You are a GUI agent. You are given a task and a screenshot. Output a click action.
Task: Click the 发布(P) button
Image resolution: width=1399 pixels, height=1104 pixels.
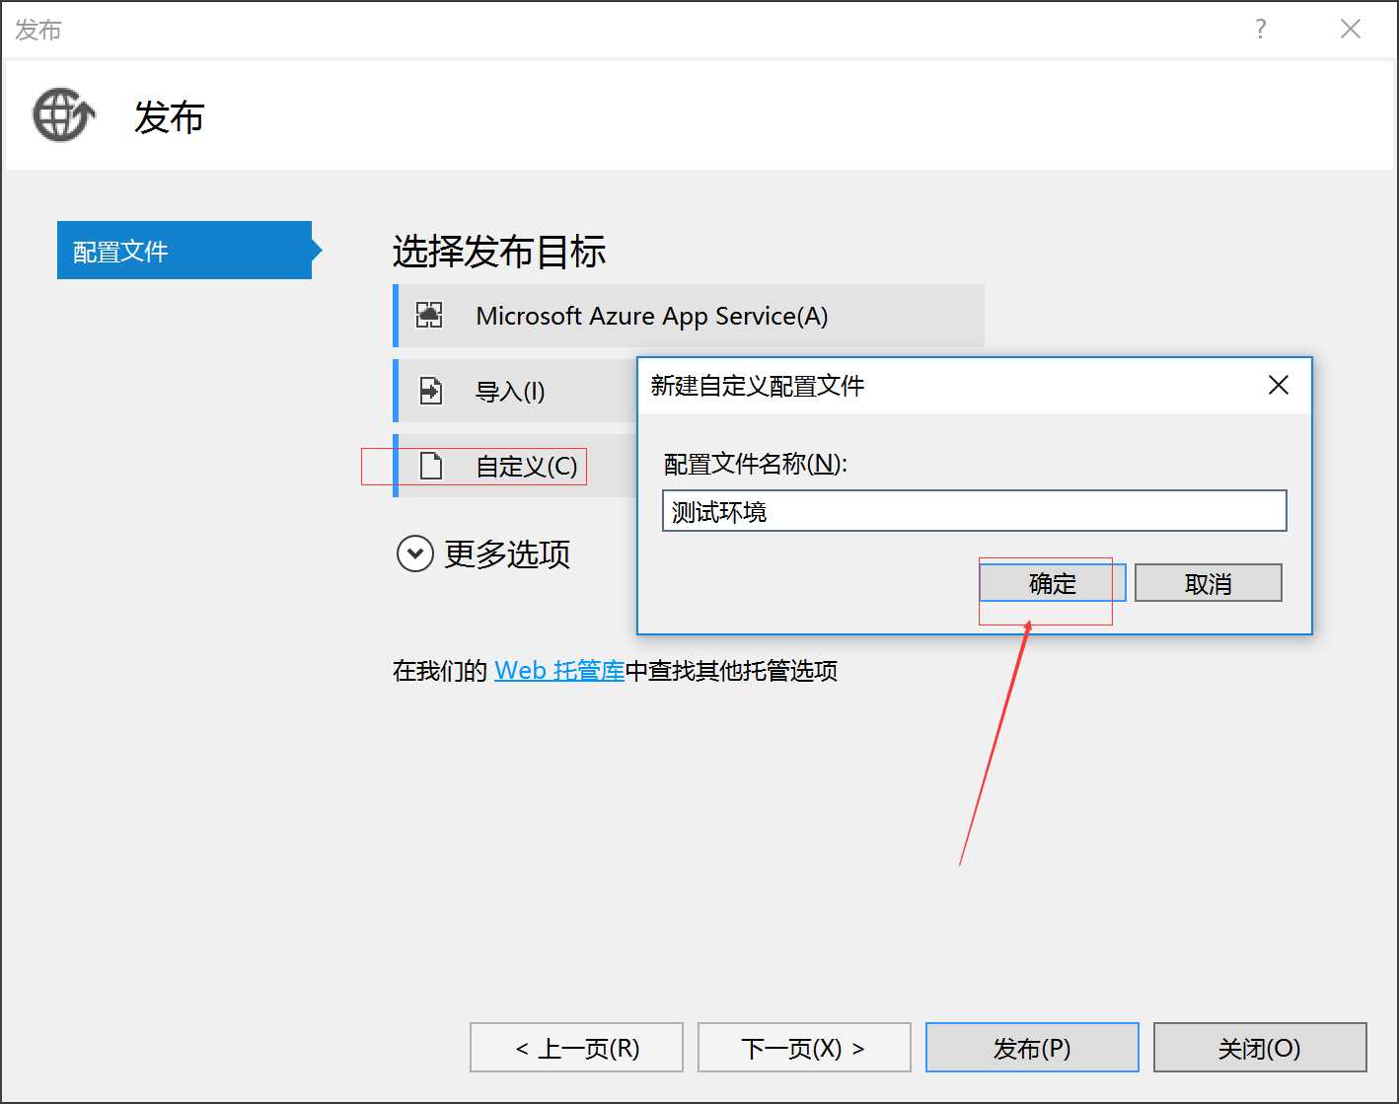(1032, 1048)
